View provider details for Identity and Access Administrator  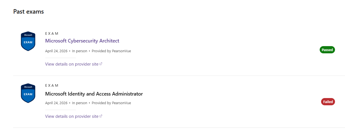pos(72,116)
